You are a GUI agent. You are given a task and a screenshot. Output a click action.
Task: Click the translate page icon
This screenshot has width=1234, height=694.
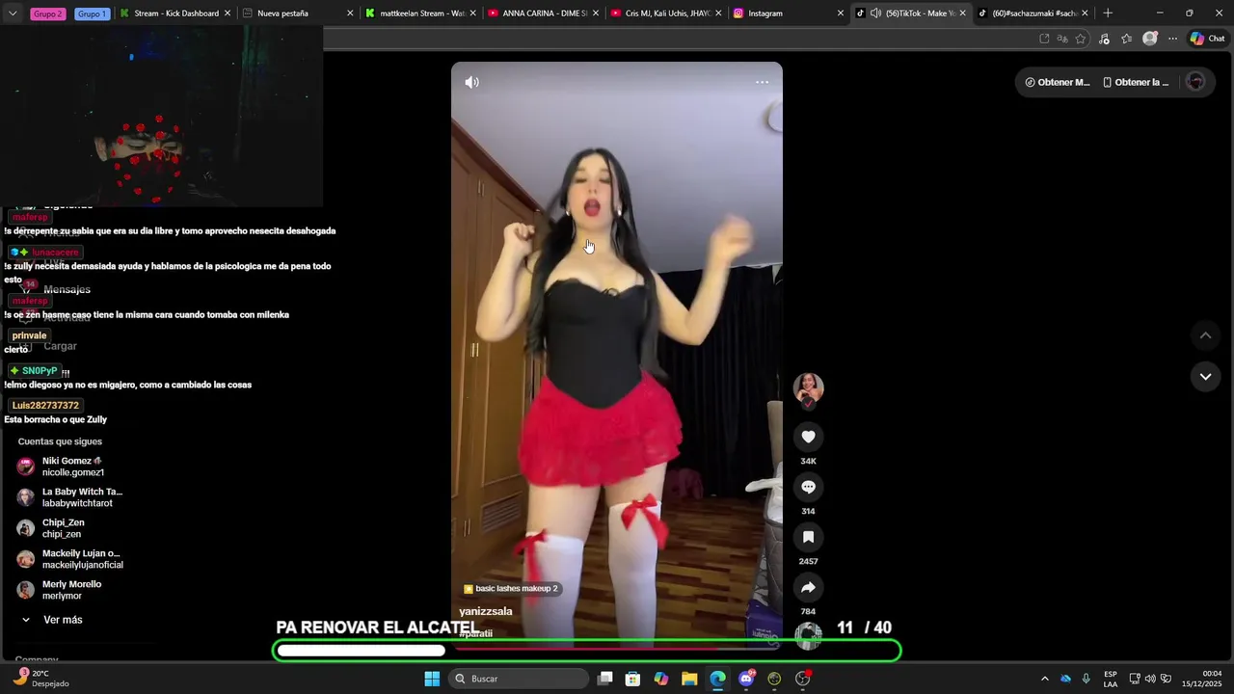pos(1062,39)
